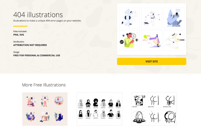
Task: Open the telescope 404 illustration thumbnail
Action: click(129, 18)
